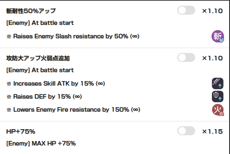Click second '[Enemy] At battle start' label

pyautogui.click(x=40, y=70)
